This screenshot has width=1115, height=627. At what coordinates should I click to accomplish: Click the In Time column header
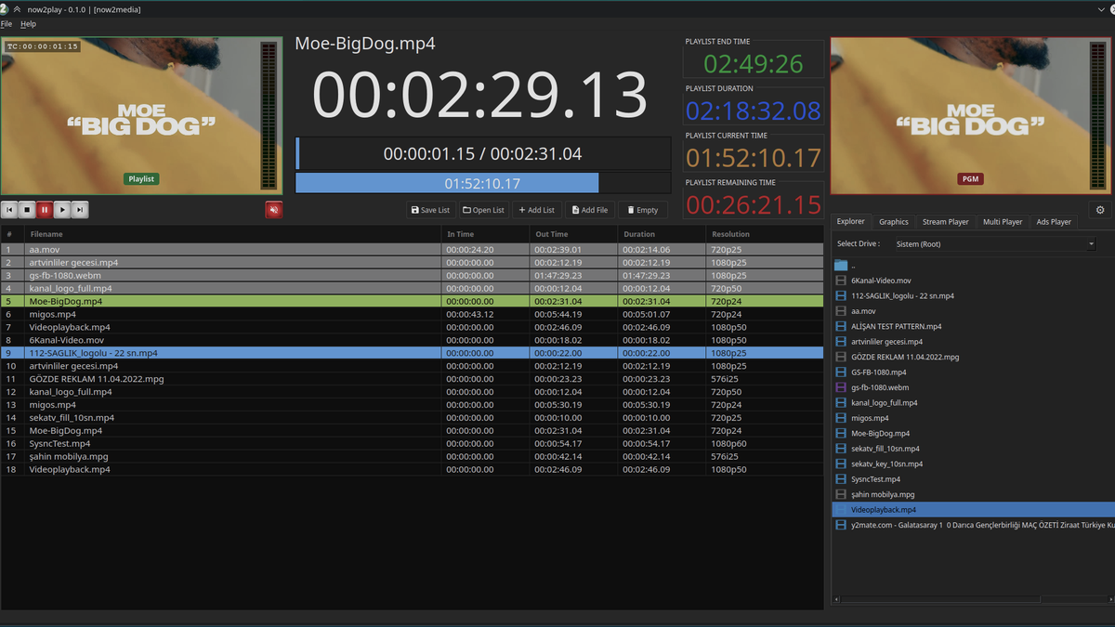(485, 234)
